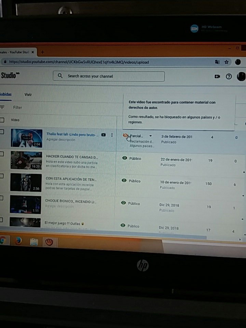This screenshot has width=246, height=328.
Task: Open YouTube icon for Thalía video
Action: pyautogui.click(x=103, y=135)
